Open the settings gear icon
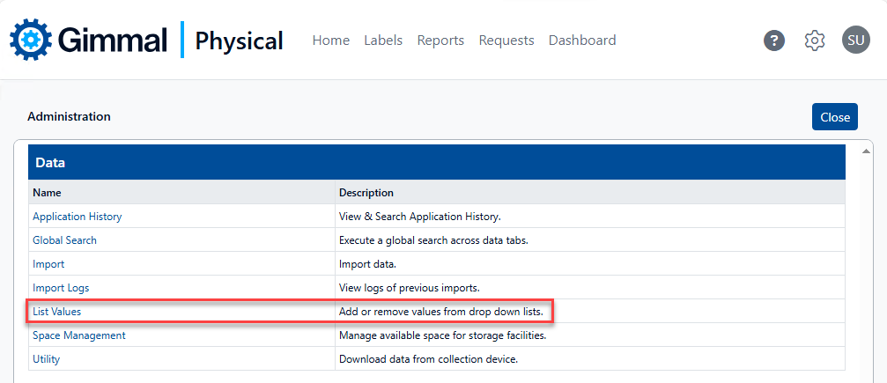This screenshot has width=887, height=383. (815, 41)
